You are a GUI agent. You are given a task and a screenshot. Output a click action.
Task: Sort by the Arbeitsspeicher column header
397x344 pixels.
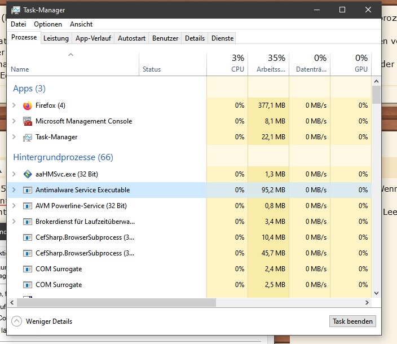click(x=268, y=63)
